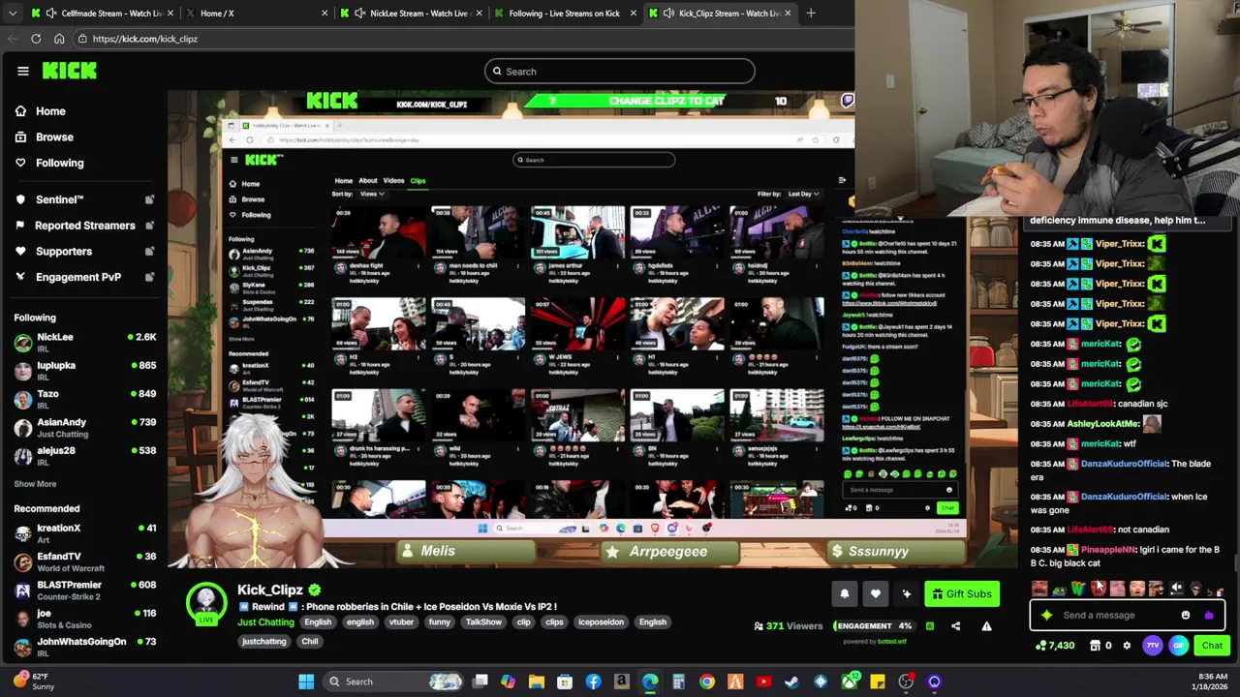Click the 7,430 channel points counter
This screenshot has width=1240, height=697.
[x=1055, y=646]
